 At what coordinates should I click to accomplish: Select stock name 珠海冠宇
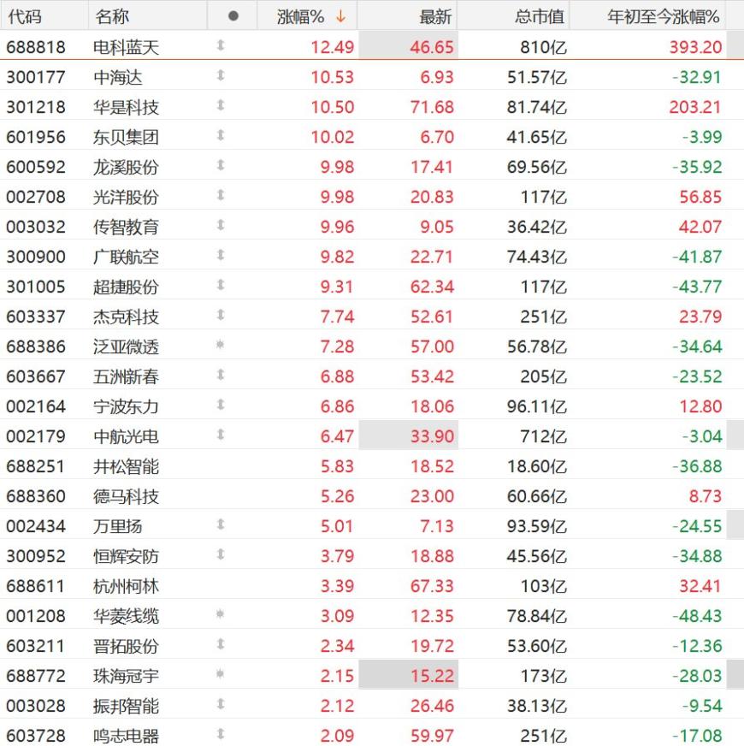pos(126,677)
